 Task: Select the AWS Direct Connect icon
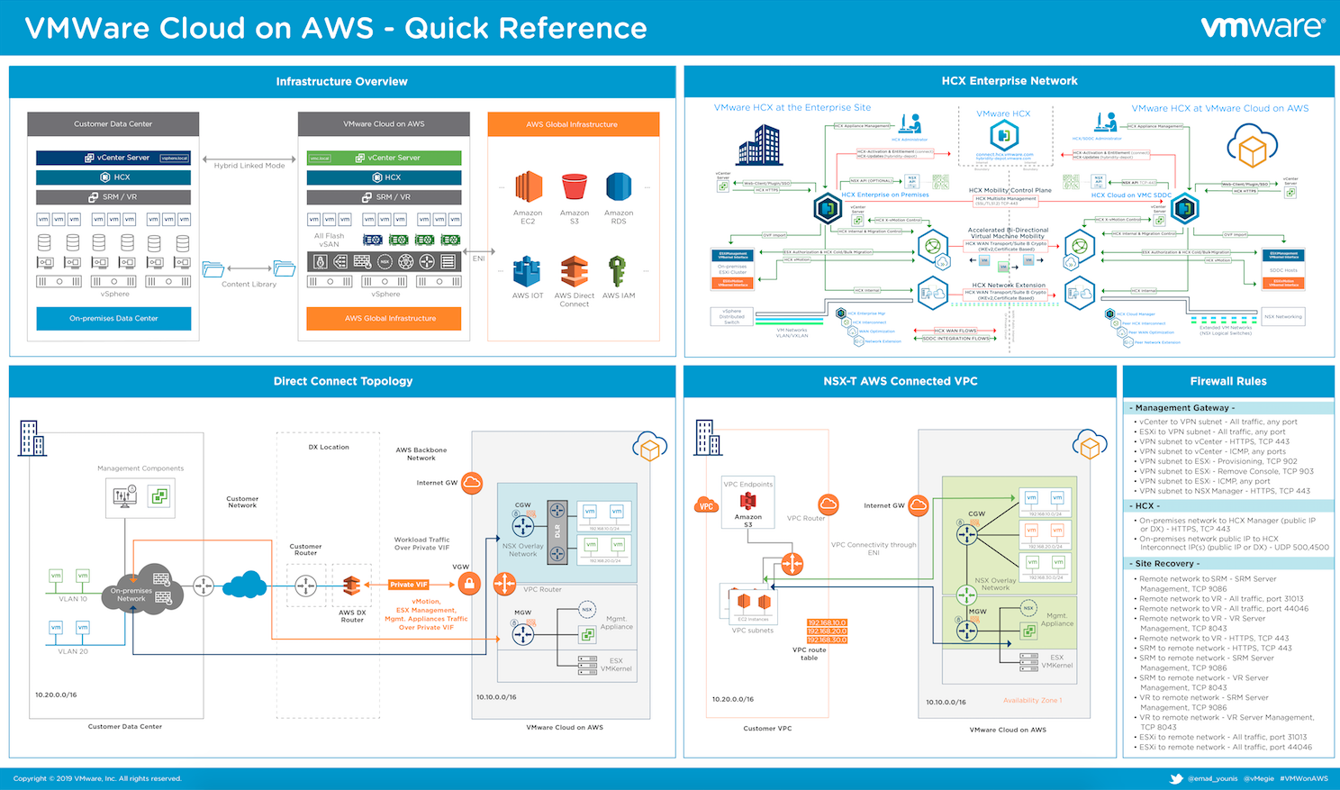(574, 272)
